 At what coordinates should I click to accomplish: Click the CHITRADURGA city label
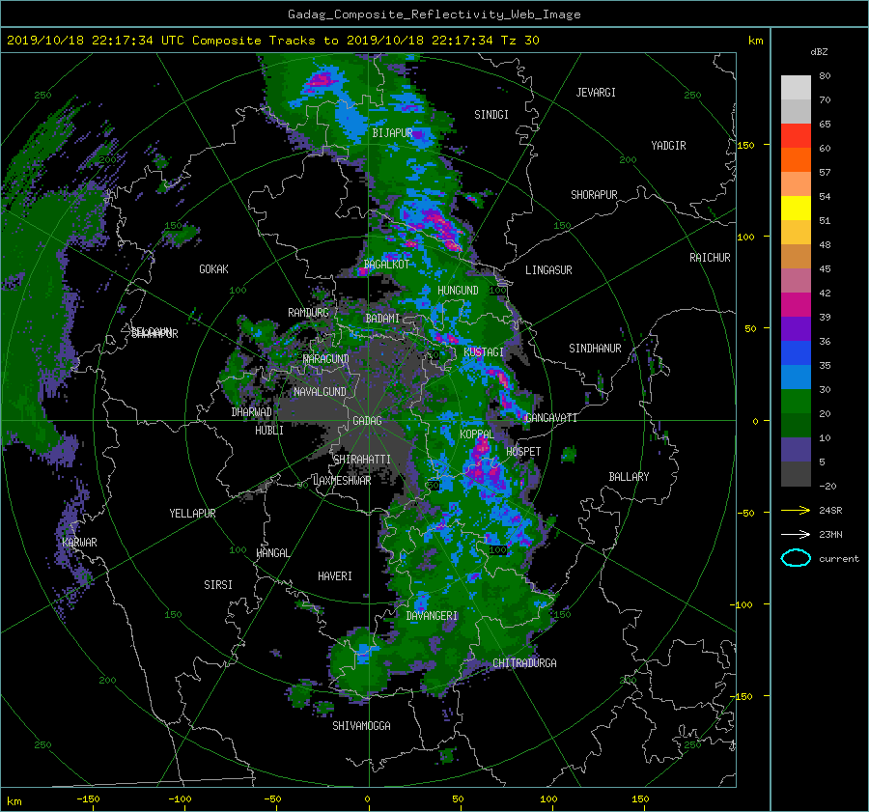[525, 663]
